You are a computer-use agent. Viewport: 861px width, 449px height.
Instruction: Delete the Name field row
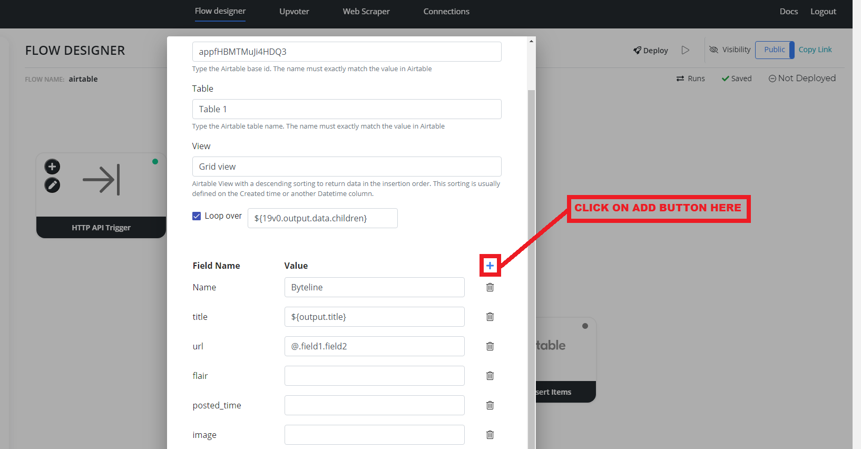point(490,287)
